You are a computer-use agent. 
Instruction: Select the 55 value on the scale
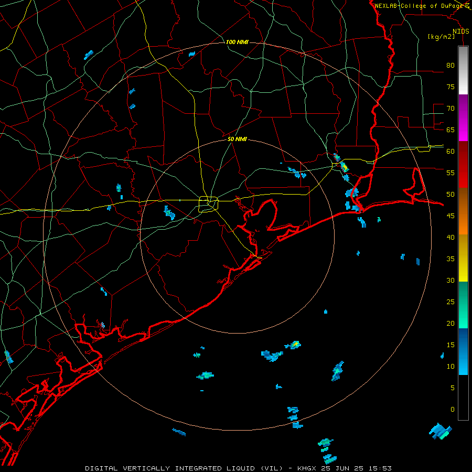point(450,173)
